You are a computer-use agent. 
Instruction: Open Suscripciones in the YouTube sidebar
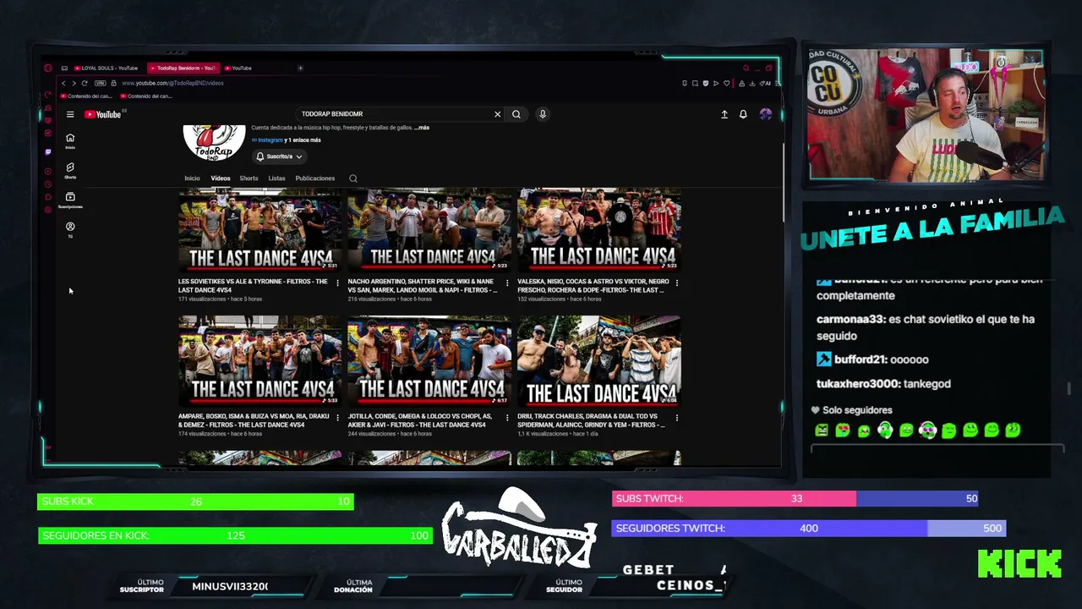[70, 200]
